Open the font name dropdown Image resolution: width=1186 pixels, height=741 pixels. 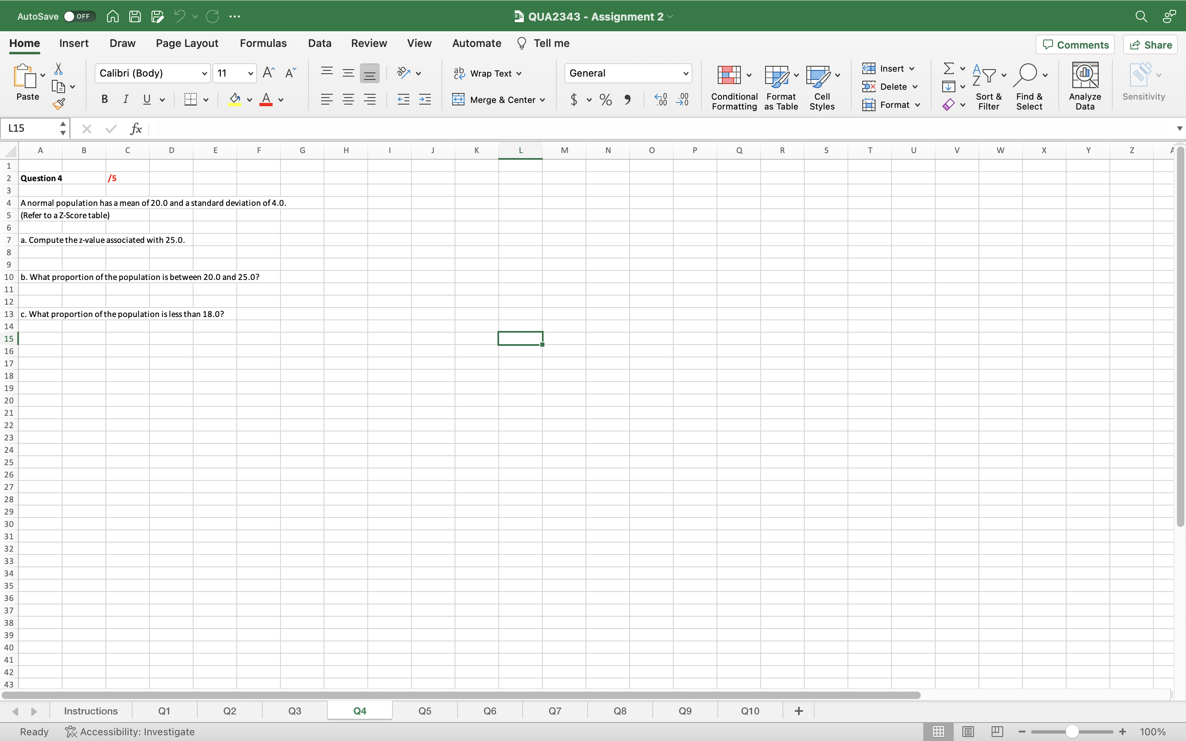pos(204,74)
